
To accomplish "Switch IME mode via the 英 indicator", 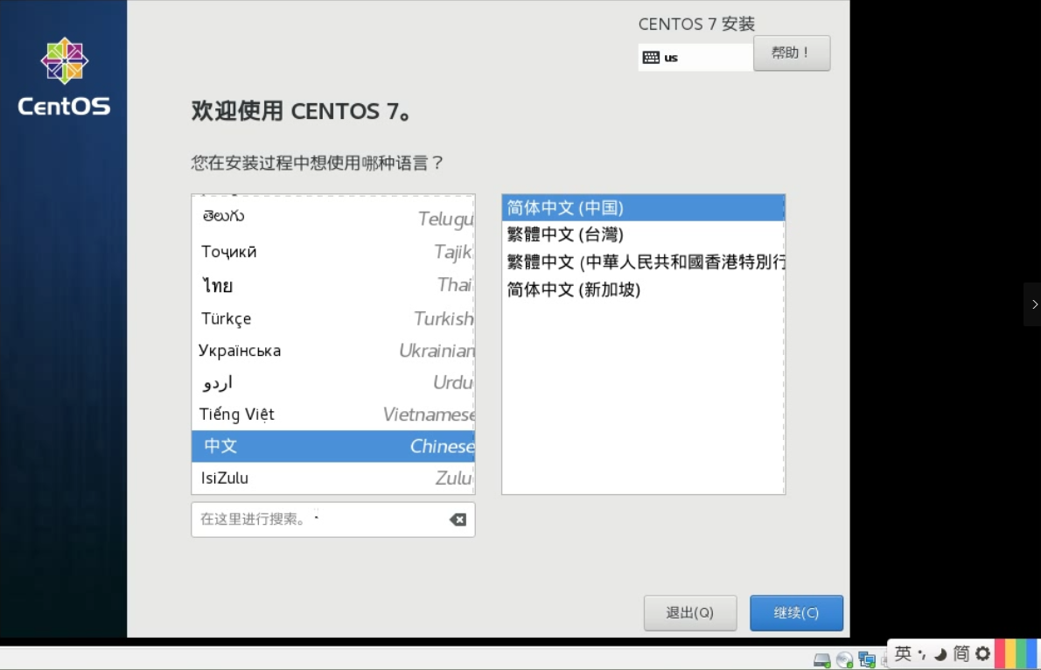I will (x=903, y=653).
